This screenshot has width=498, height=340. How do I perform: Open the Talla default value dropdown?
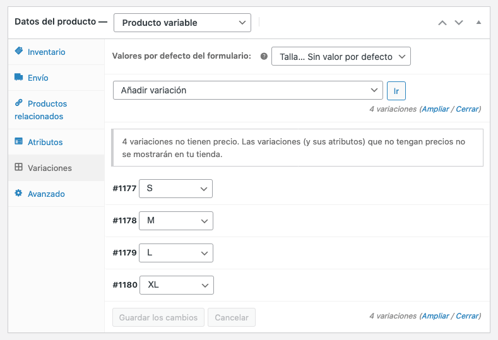(x=341, y=56)
